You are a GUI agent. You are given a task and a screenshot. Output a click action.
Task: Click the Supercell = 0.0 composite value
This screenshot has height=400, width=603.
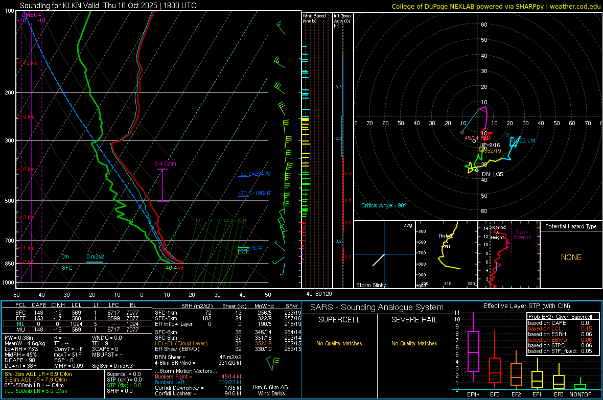pos(124,374)
